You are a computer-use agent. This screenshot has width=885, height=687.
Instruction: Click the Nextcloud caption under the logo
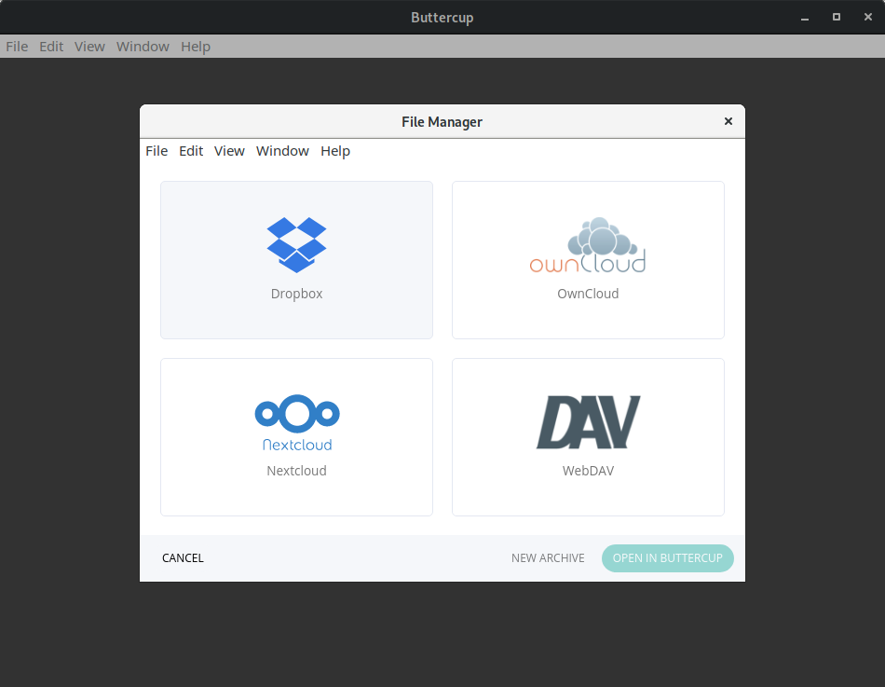tap(297, 471)
